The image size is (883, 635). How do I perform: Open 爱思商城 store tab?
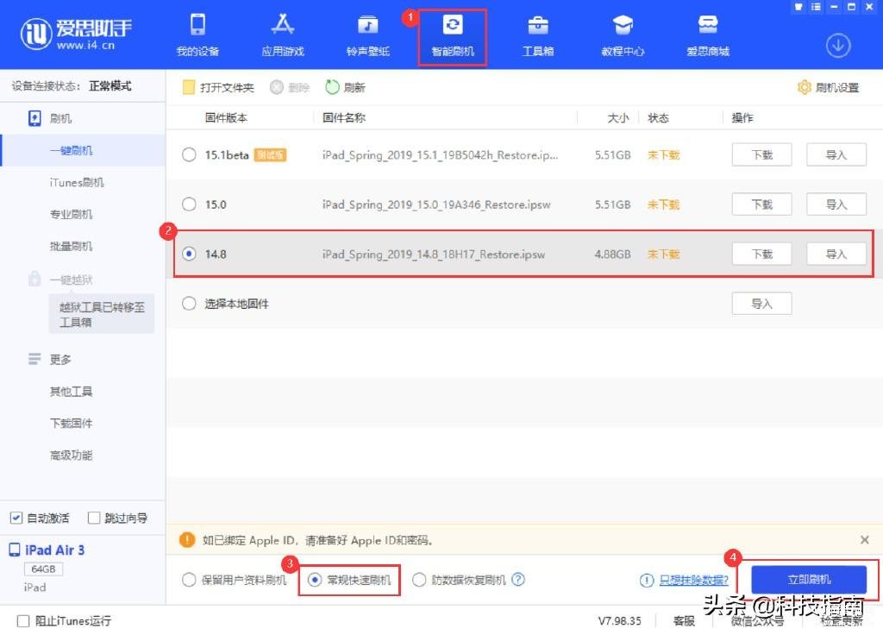pyautogui.click(x=708, y=35)
